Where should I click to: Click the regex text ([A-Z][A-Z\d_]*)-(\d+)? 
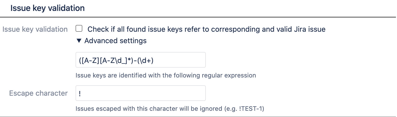click(118, 60)
